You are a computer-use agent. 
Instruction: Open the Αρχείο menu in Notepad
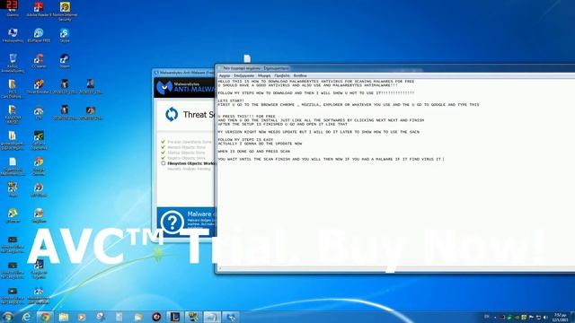tap(225, 75)
